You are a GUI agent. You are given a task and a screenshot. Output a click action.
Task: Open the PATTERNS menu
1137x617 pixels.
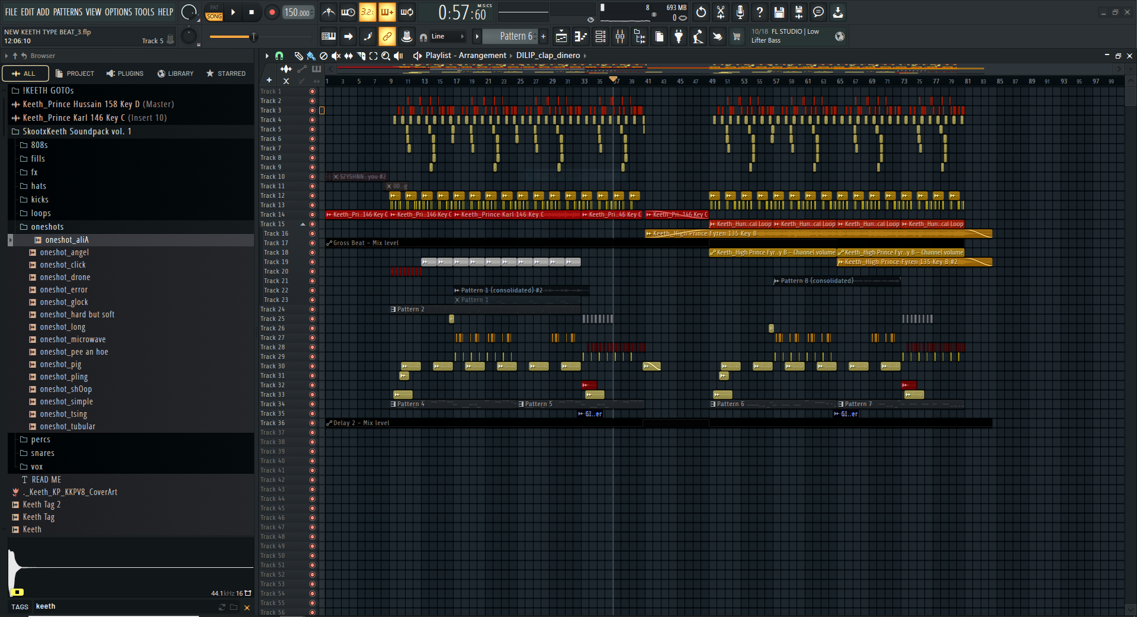[68, 12]
